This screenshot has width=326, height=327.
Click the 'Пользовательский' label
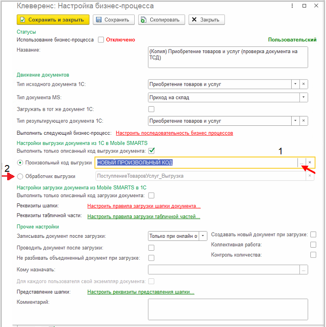292,40
